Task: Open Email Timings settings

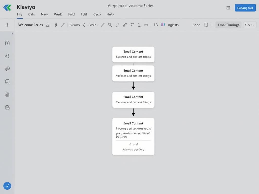Action: click(228, 25)
